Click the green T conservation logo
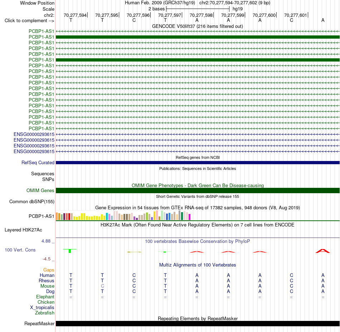 pyautogui.click(x=69, y=251)
